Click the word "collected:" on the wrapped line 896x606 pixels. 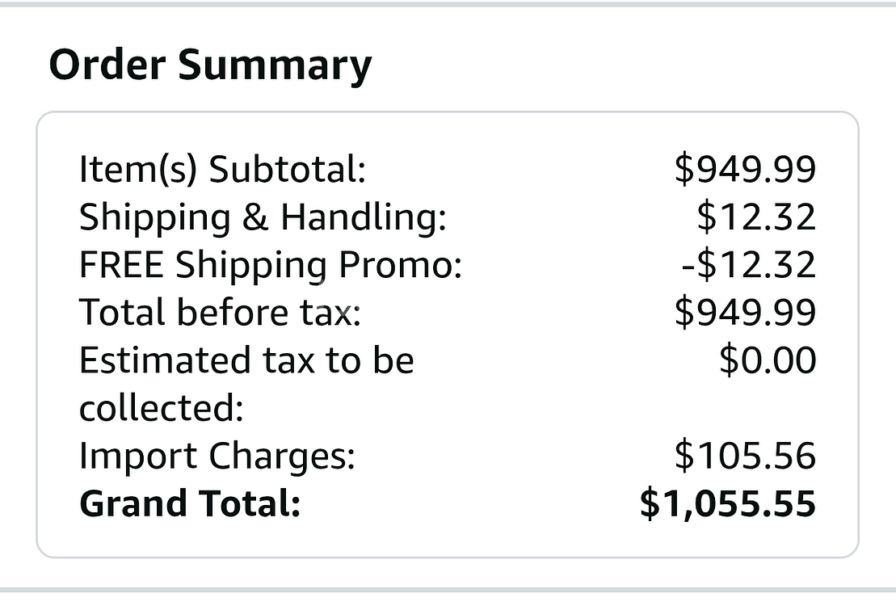[161, 409]
